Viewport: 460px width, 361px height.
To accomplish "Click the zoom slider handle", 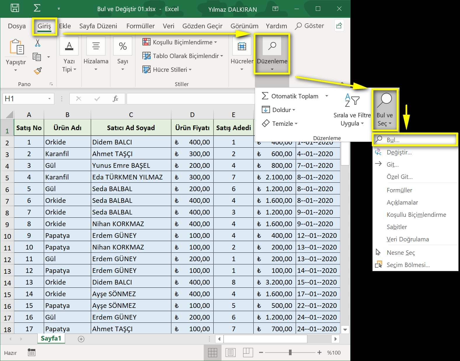I will tap(290, 353).
